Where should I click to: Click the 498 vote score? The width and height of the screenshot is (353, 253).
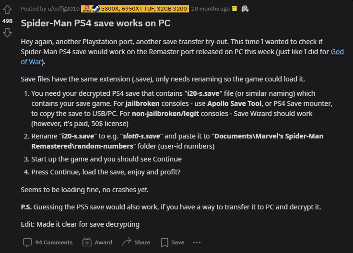tap(7, 22)
